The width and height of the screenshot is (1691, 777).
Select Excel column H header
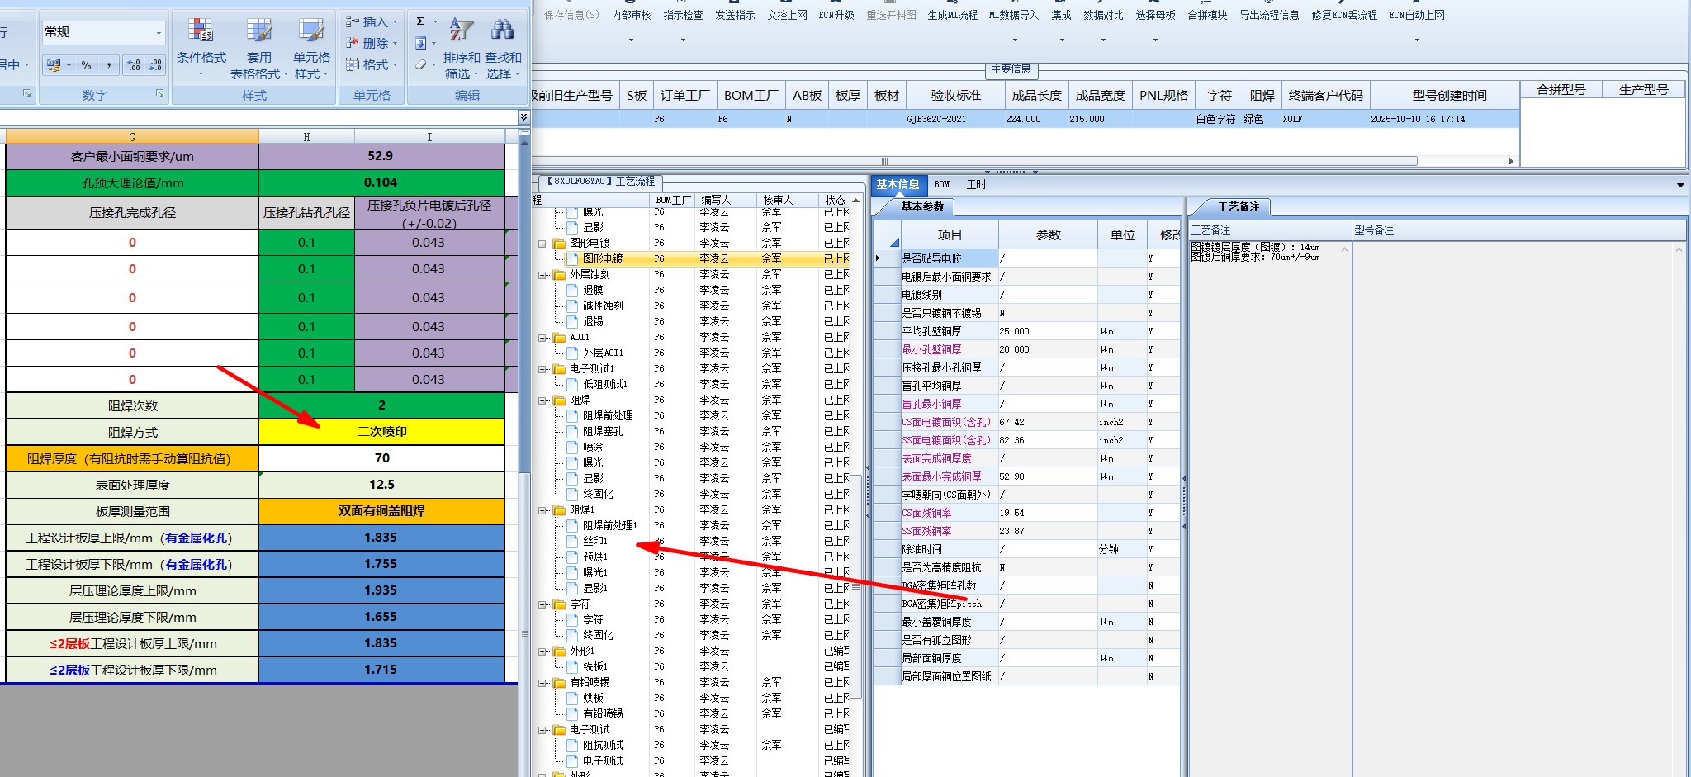[x=306, y=136]
